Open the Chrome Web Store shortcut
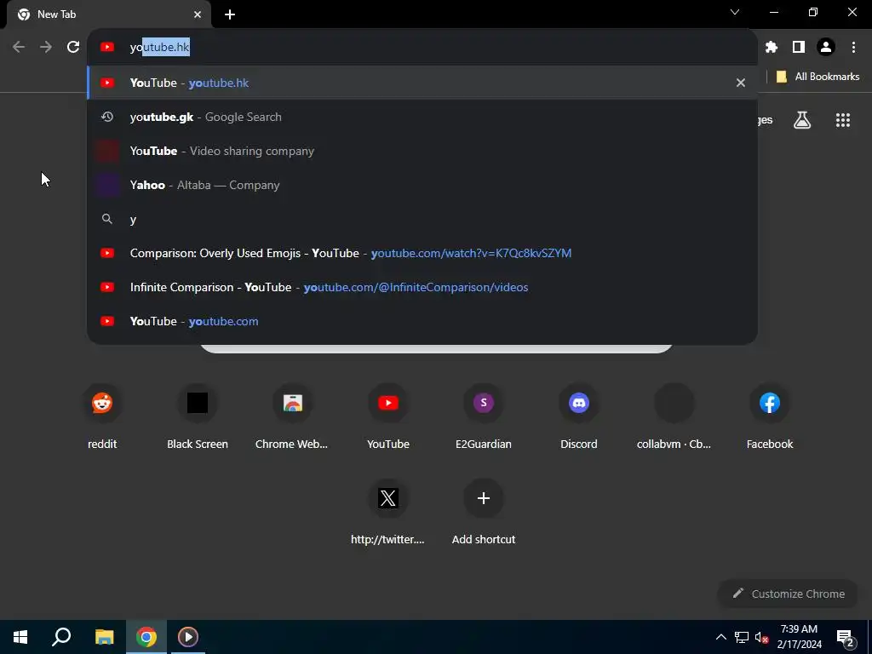The height and width of the screenshot is (654, 872). 293,415
